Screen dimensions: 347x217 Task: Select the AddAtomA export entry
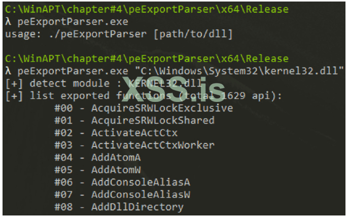[115, 157]
